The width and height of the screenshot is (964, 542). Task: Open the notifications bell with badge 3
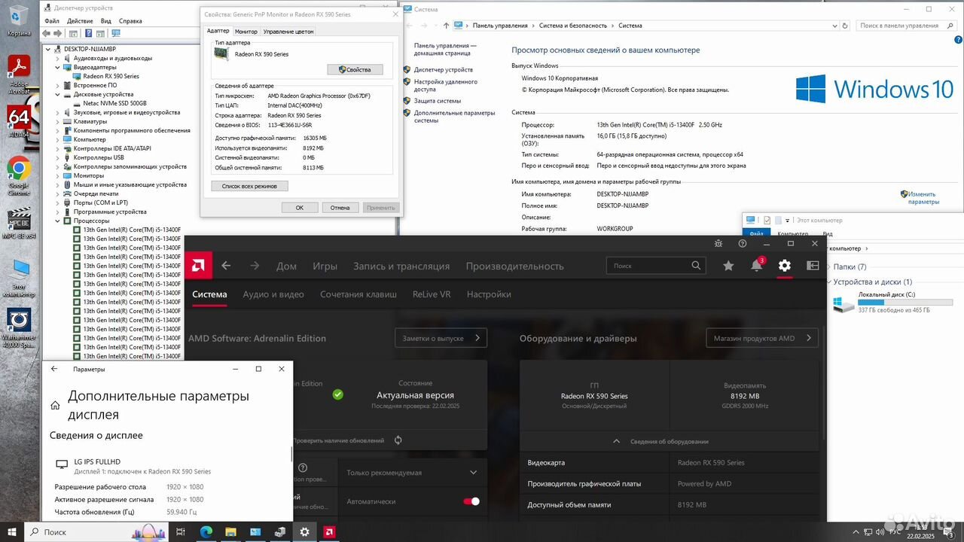coord(757,265)
